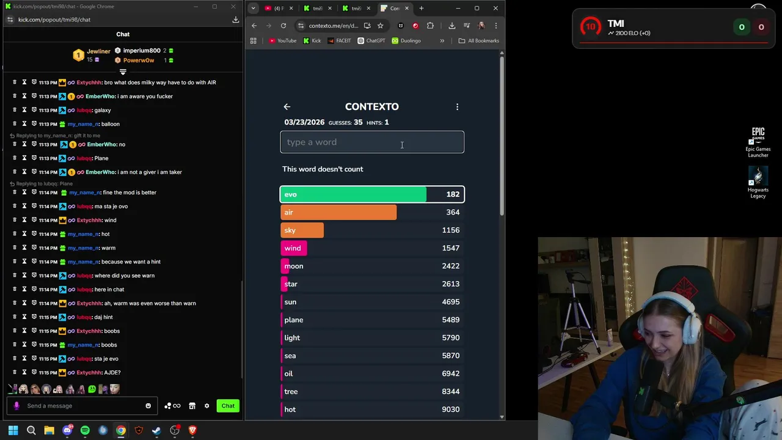Open Discord from the taskbar
782x440 pixels.
pyautogui.click(x=67, y=430)
